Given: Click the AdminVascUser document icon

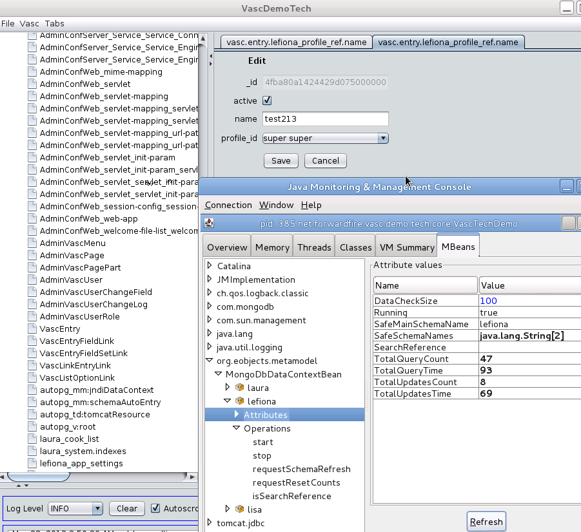Looking at the screenshot, I should click(x=32, y=280).
